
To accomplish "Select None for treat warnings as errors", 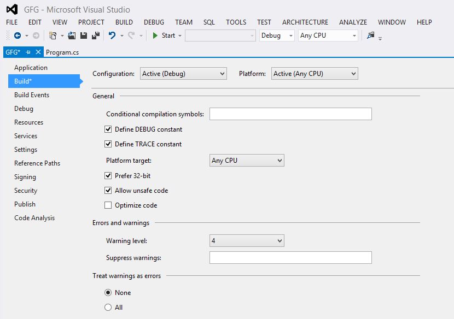I will (108, 293).
